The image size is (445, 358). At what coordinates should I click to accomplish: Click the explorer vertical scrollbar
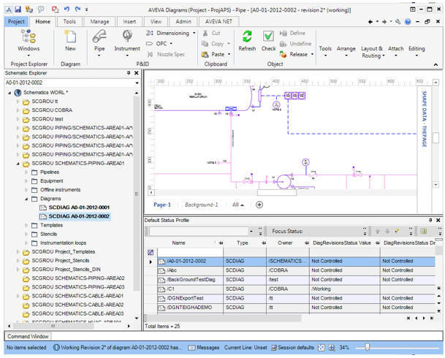tap(137, 194)
